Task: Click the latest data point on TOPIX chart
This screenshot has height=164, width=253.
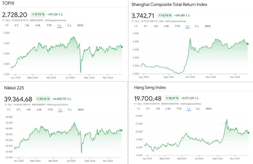Action: [122, 47]
